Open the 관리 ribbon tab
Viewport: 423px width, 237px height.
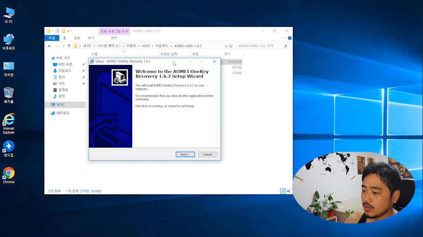[x=114, y=38]
